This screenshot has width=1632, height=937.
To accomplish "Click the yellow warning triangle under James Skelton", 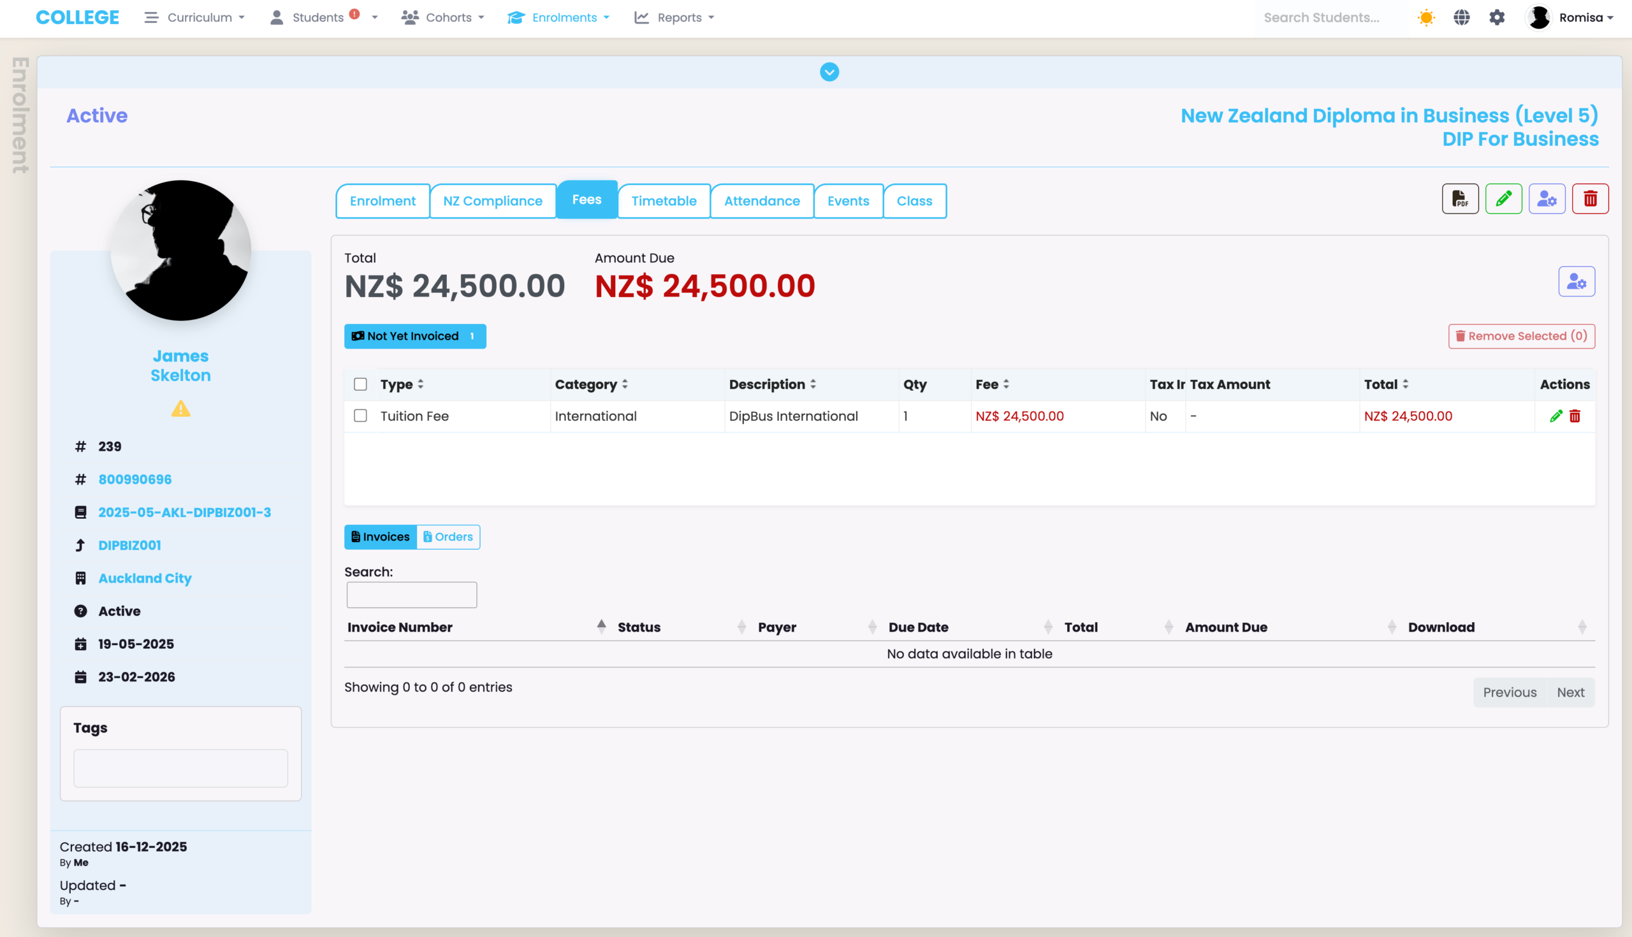I will click(181, 409).
